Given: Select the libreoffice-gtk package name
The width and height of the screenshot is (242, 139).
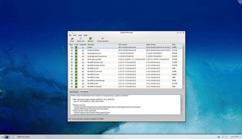Looking at the screenshot, I should point(93,83).
